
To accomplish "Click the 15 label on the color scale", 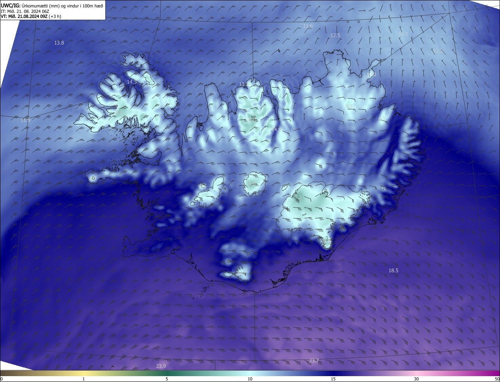I will 333,379.
